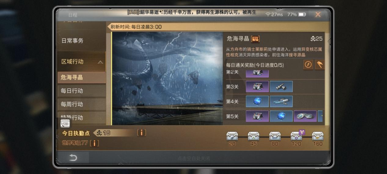Viewport: 387px width, 174px height.
Task: Close the schedule panel with X
Action: coord(318,14)
